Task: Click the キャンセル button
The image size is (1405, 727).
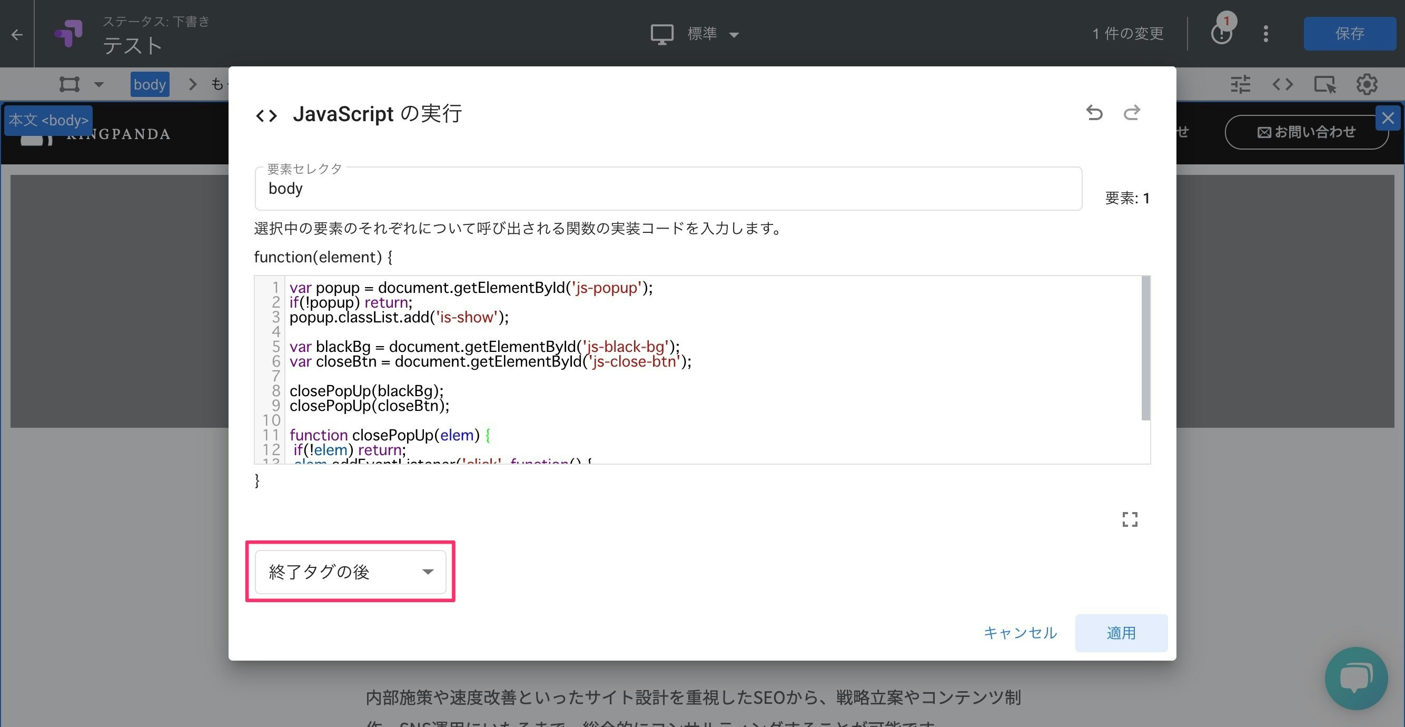Action: [x=1020, y=633]
